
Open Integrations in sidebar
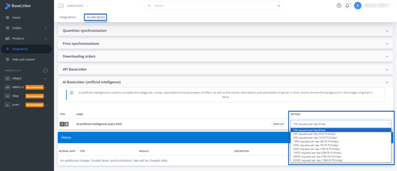(x=26, y=49)
